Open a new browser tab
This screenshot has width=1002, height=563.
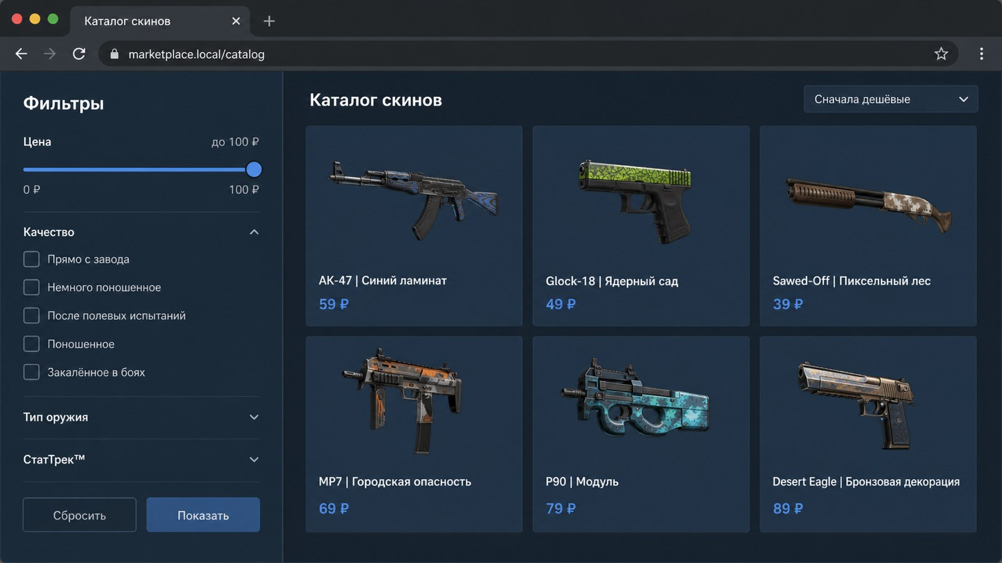click(269, 21)
